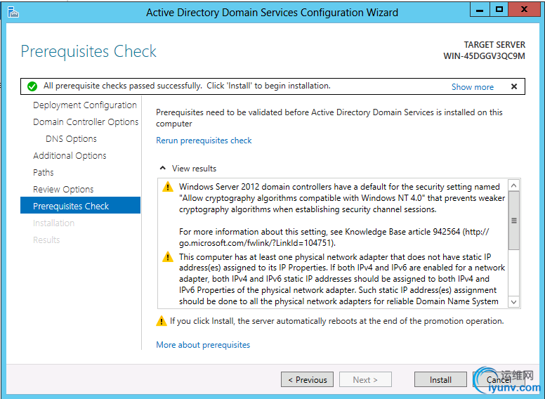
Task: Click the 'All prerequisite checks passed successfully' message
Action: [x=187, y=86]
